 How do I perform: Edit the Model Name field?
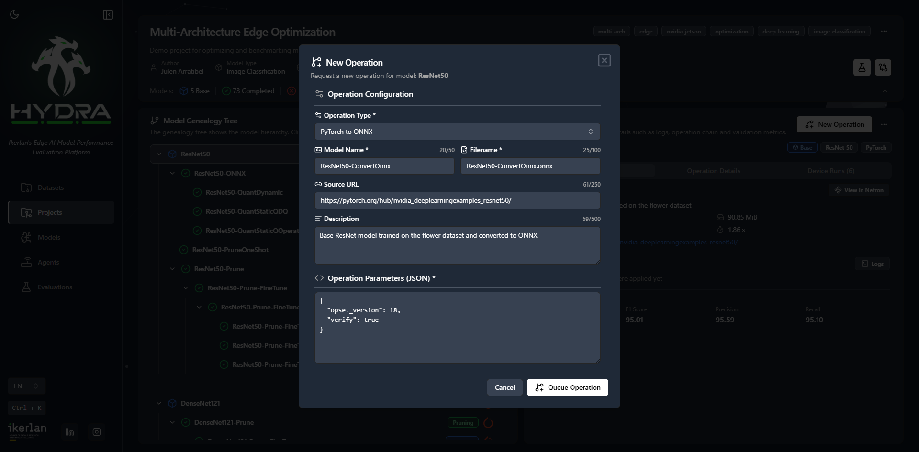(384, 166)
